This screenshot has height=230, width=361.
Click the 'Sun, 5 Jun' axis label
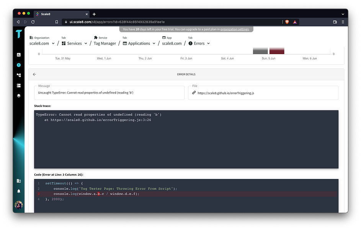(268, 58)
